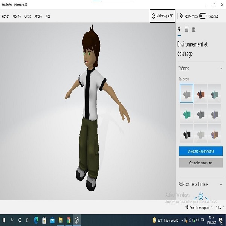Open the Modifie menu

click(x=17, y=16)
